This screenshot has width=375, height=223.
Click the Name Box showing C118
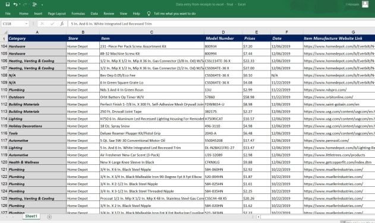click(12, 24)
